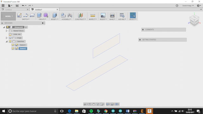The image size is (203, 114).
Task: Open the MODIFY menu
Action: (x=55, y=19)
